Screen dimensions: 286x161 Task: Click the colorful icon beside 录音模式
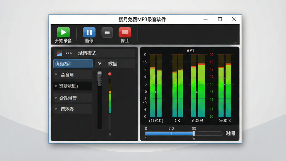[60, 53]
